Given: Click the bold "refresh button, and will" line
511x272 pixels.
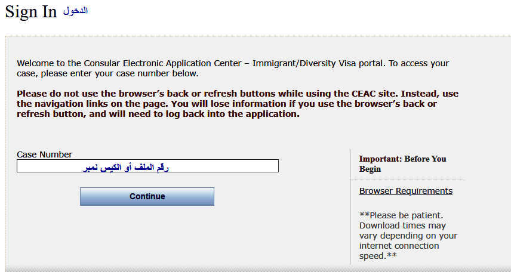Looking at the screenshot, I should point(158,114).
